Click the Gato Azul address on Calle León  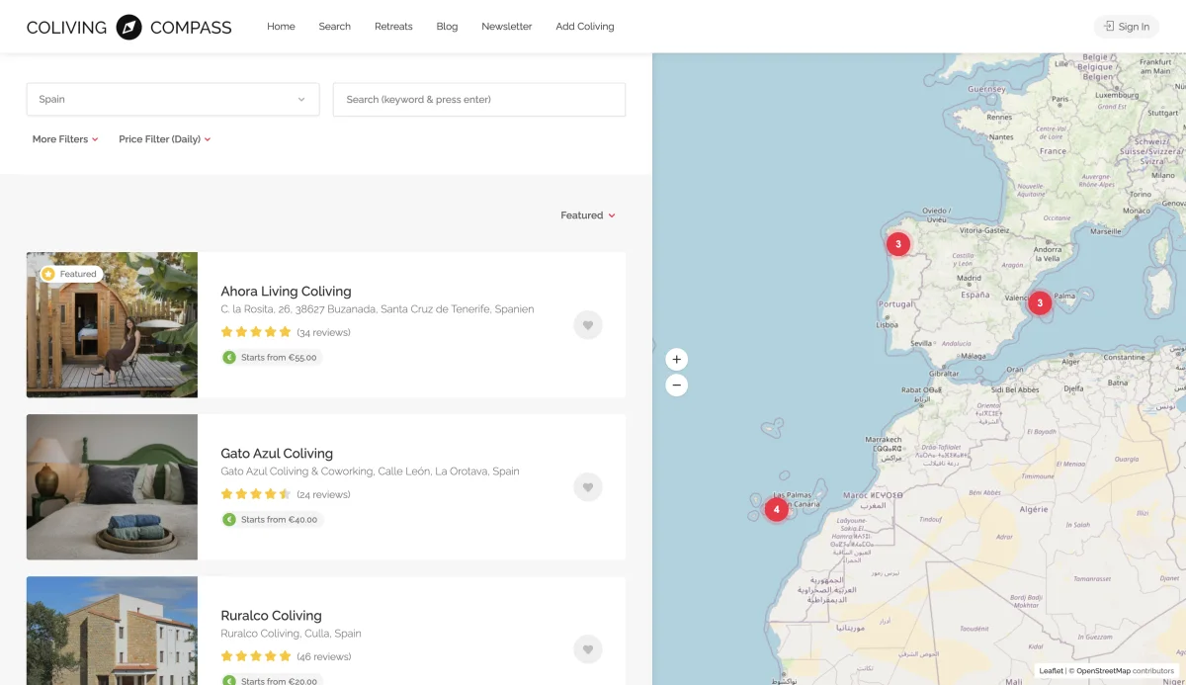click(x=370, y=471)
